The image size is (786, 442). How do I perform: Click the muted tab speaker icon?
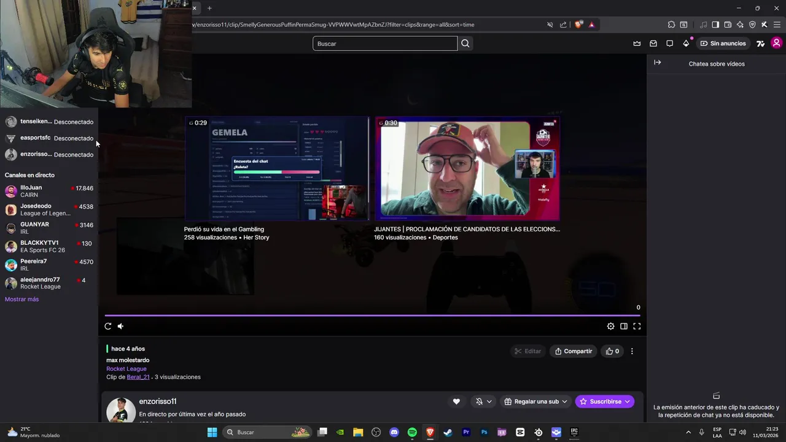[550, 25]
